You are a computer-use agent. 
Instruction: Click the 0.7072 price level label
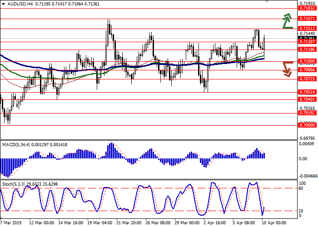point(308,79)
